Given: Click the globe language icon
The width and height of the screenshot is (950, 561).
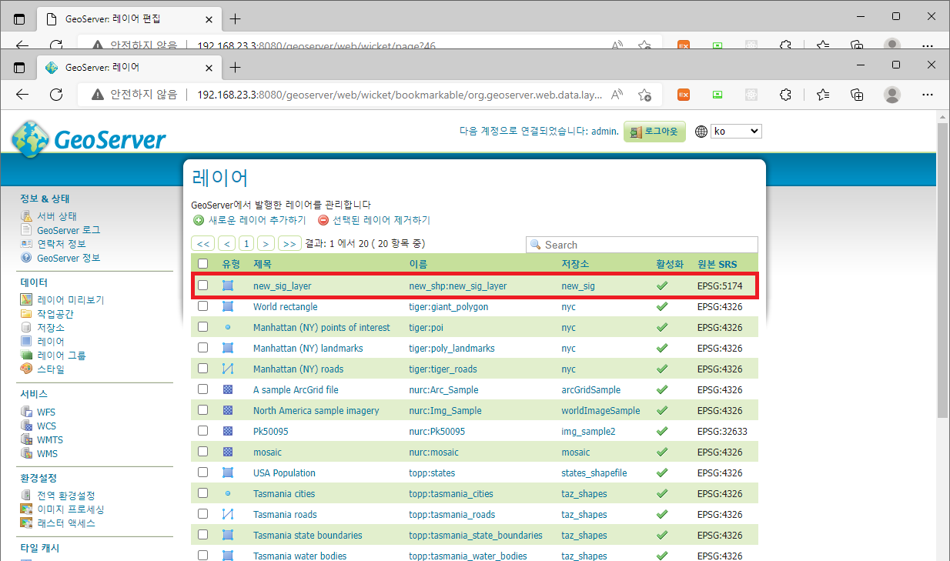Looking at the screenshot, I should [701, 132].
